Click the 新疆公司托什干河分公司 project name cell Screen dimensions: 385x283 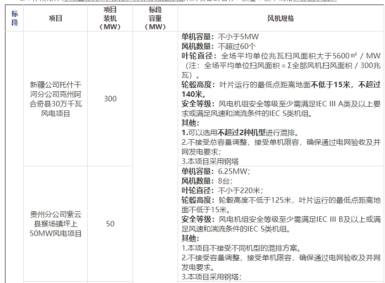click(55, 99)
